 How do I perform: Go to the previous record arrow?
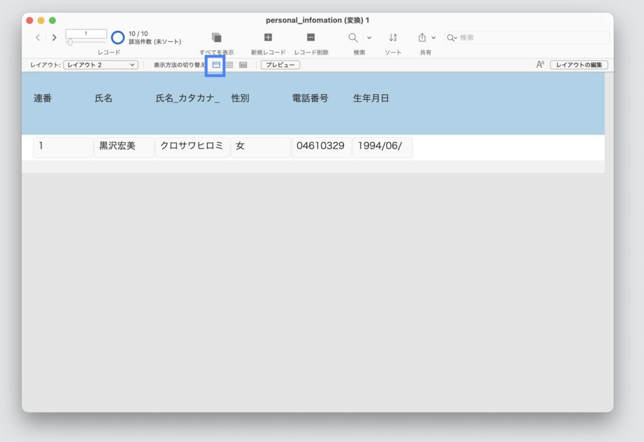coord(38,38)
